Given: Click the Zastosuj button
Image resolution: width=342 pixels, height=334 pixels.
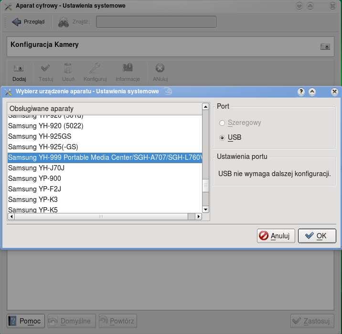Looking at the screenshot, I should click(x=312, y=321).
